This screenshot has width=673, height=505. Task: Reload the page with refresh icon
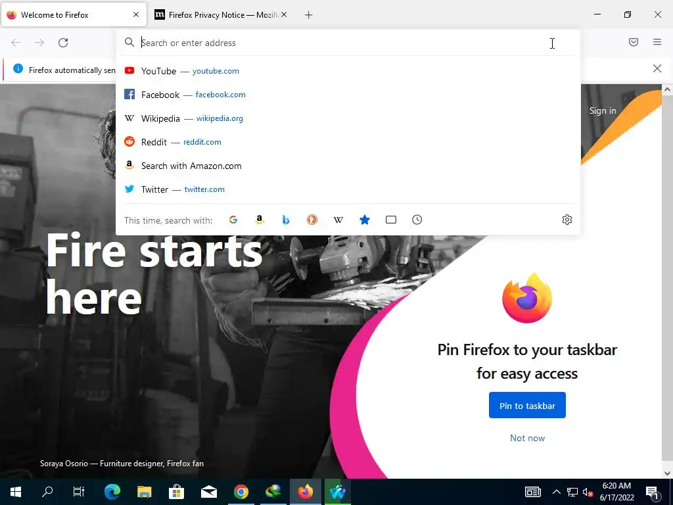(63, 43)
